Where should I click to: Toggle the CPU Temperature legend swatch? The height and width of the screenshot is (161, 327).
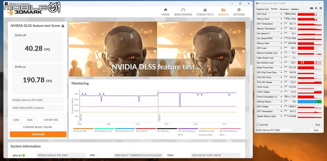[104, 129]
